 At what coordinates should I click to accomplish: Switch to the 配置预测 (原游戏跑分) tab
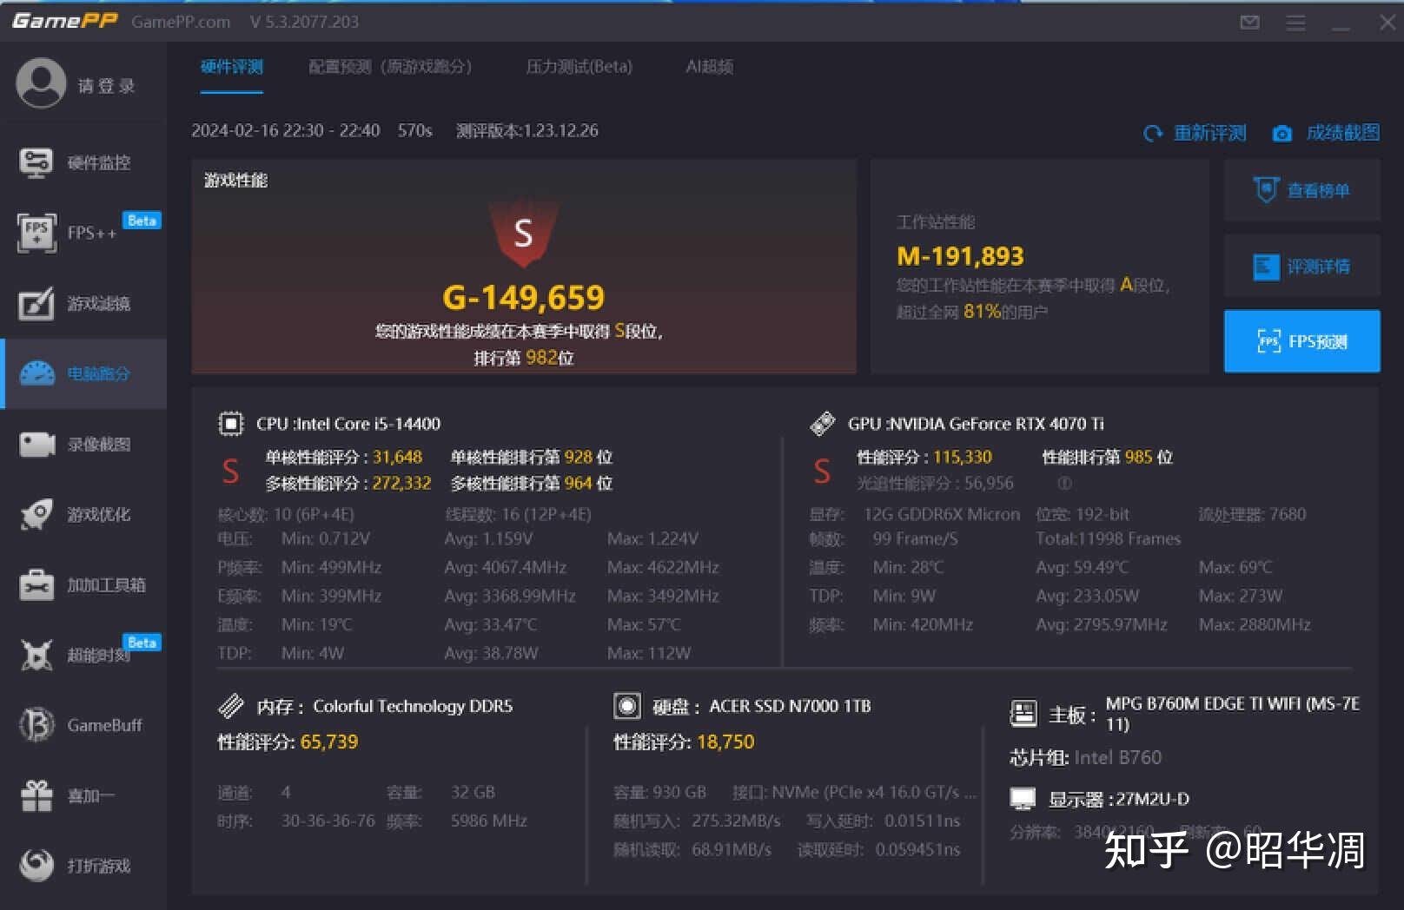point(390,67)
